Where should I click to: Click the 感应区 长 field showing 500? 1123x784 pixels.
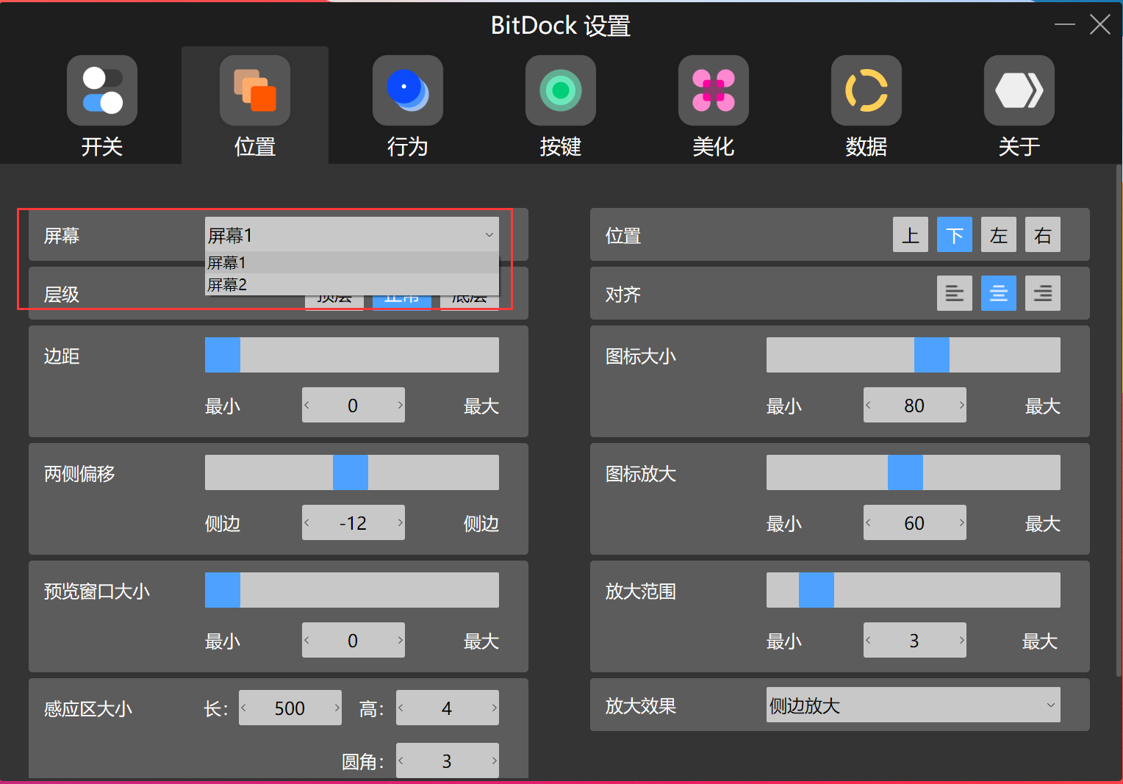pos(290,708)
